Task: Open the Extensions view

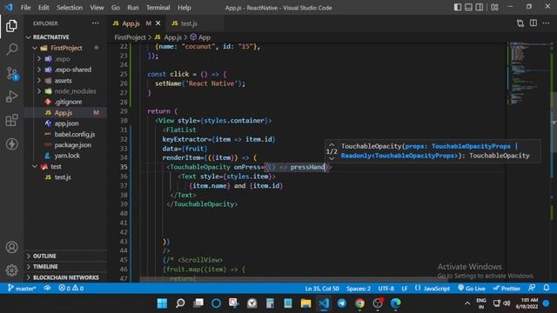Action: click(x=11, y=120)
